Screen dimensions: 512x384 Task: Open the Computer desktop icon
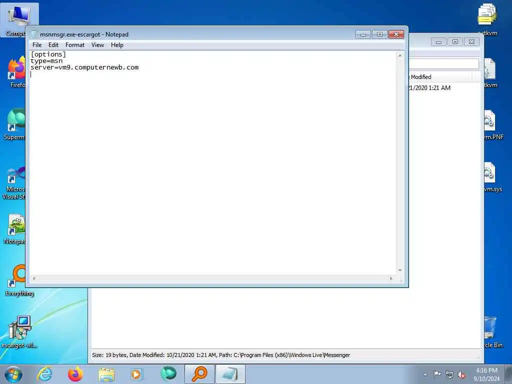click(19, 20)
